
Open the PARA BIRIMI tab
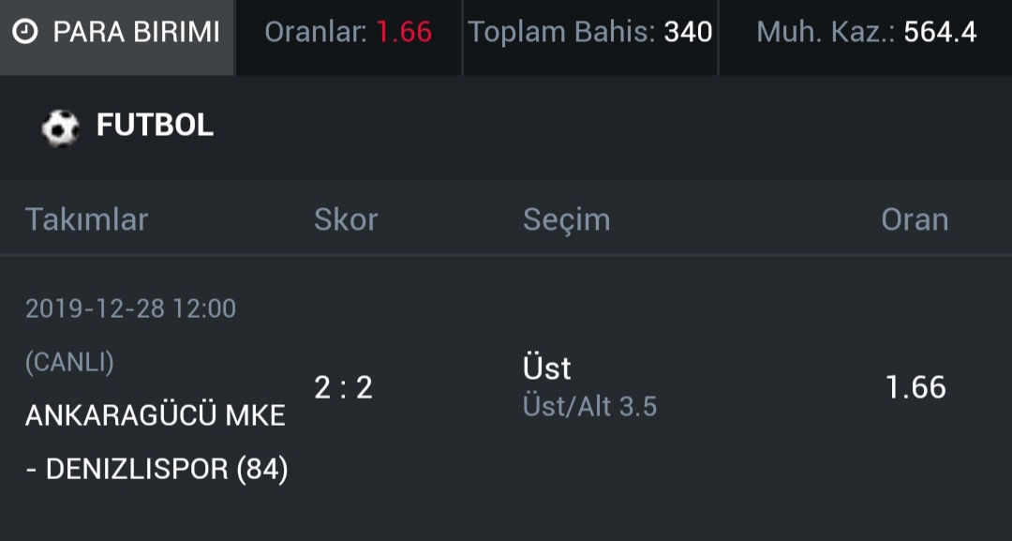117,38
